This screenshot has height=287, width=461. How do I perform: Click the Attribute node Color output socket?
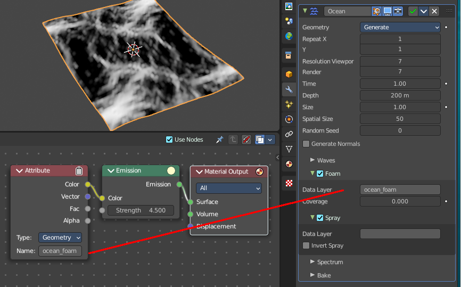[88, 184]
